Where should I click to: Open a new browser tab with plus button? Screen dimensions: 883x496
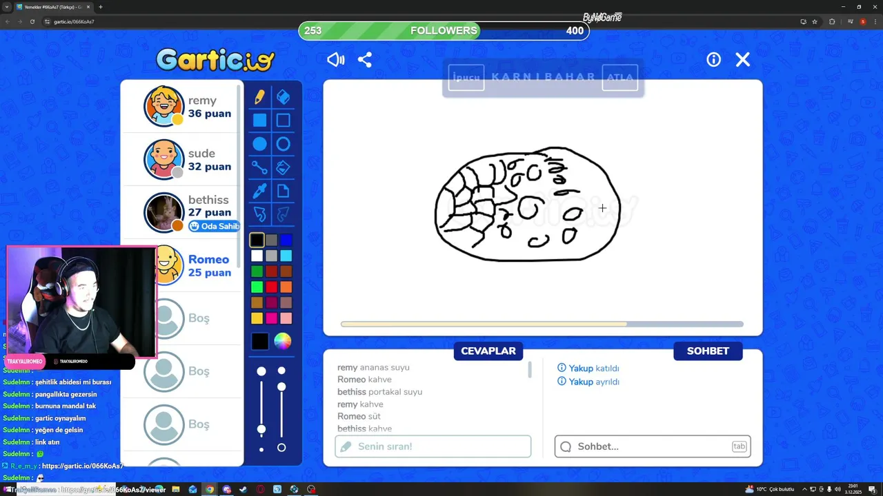click(101, 7)
